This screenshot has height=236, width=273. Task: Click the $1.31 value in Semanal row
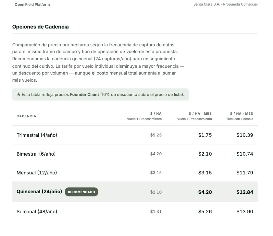point(156,211)
